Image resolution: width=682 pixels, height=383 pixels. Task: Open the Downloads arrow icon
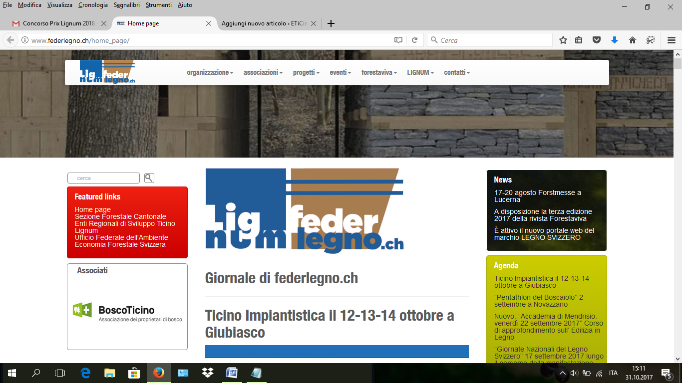615,40
